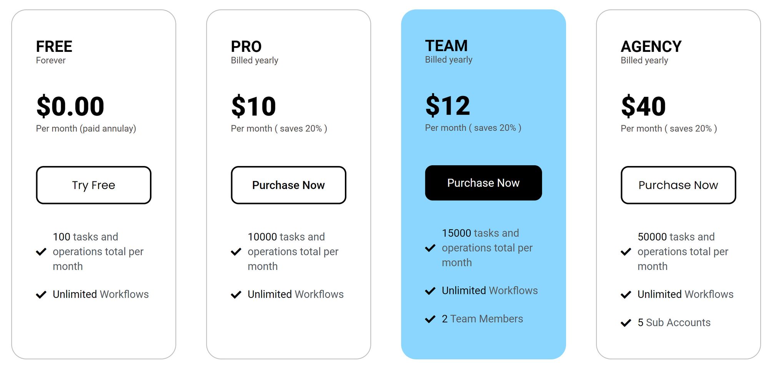Click checkmark next to 50000 tasks feature
769x367 pixels.
pos(626,252)
